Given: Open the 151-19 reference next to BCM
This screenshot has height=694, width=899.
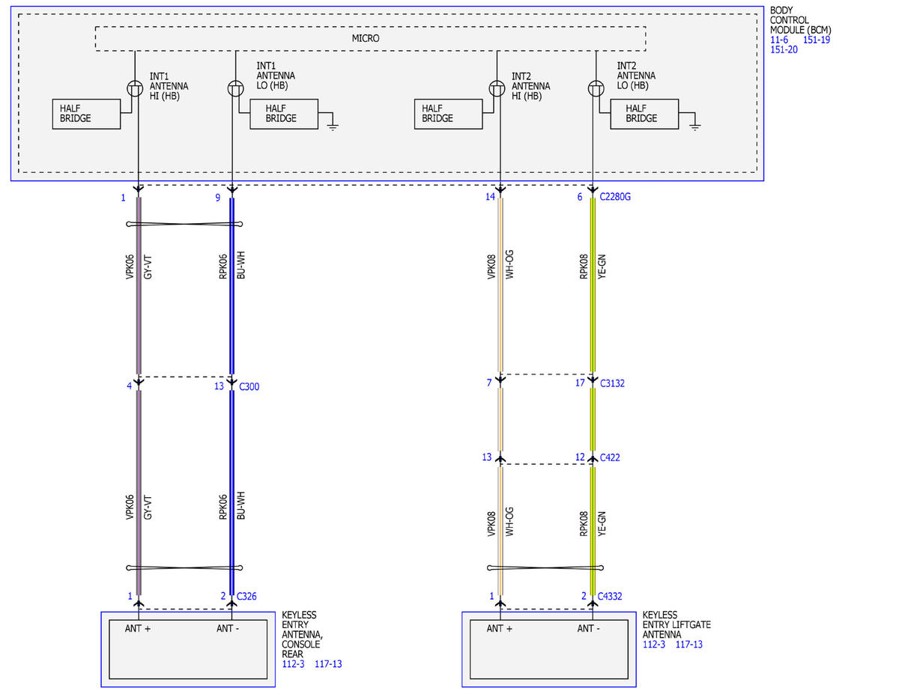Looking at the screenshot, I should point(817,40).
